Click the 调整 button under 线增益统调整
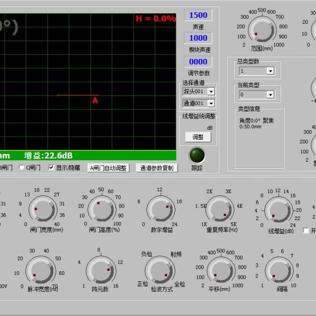This screenshot has height=316, width=316. pos(198,137)
